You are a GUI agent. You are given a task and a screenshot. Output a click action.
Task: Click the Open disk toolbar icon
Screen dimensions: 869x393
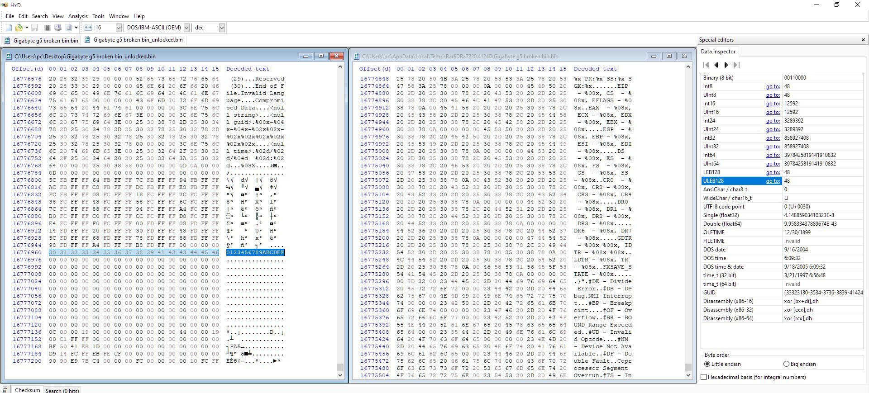coord(58,28)
